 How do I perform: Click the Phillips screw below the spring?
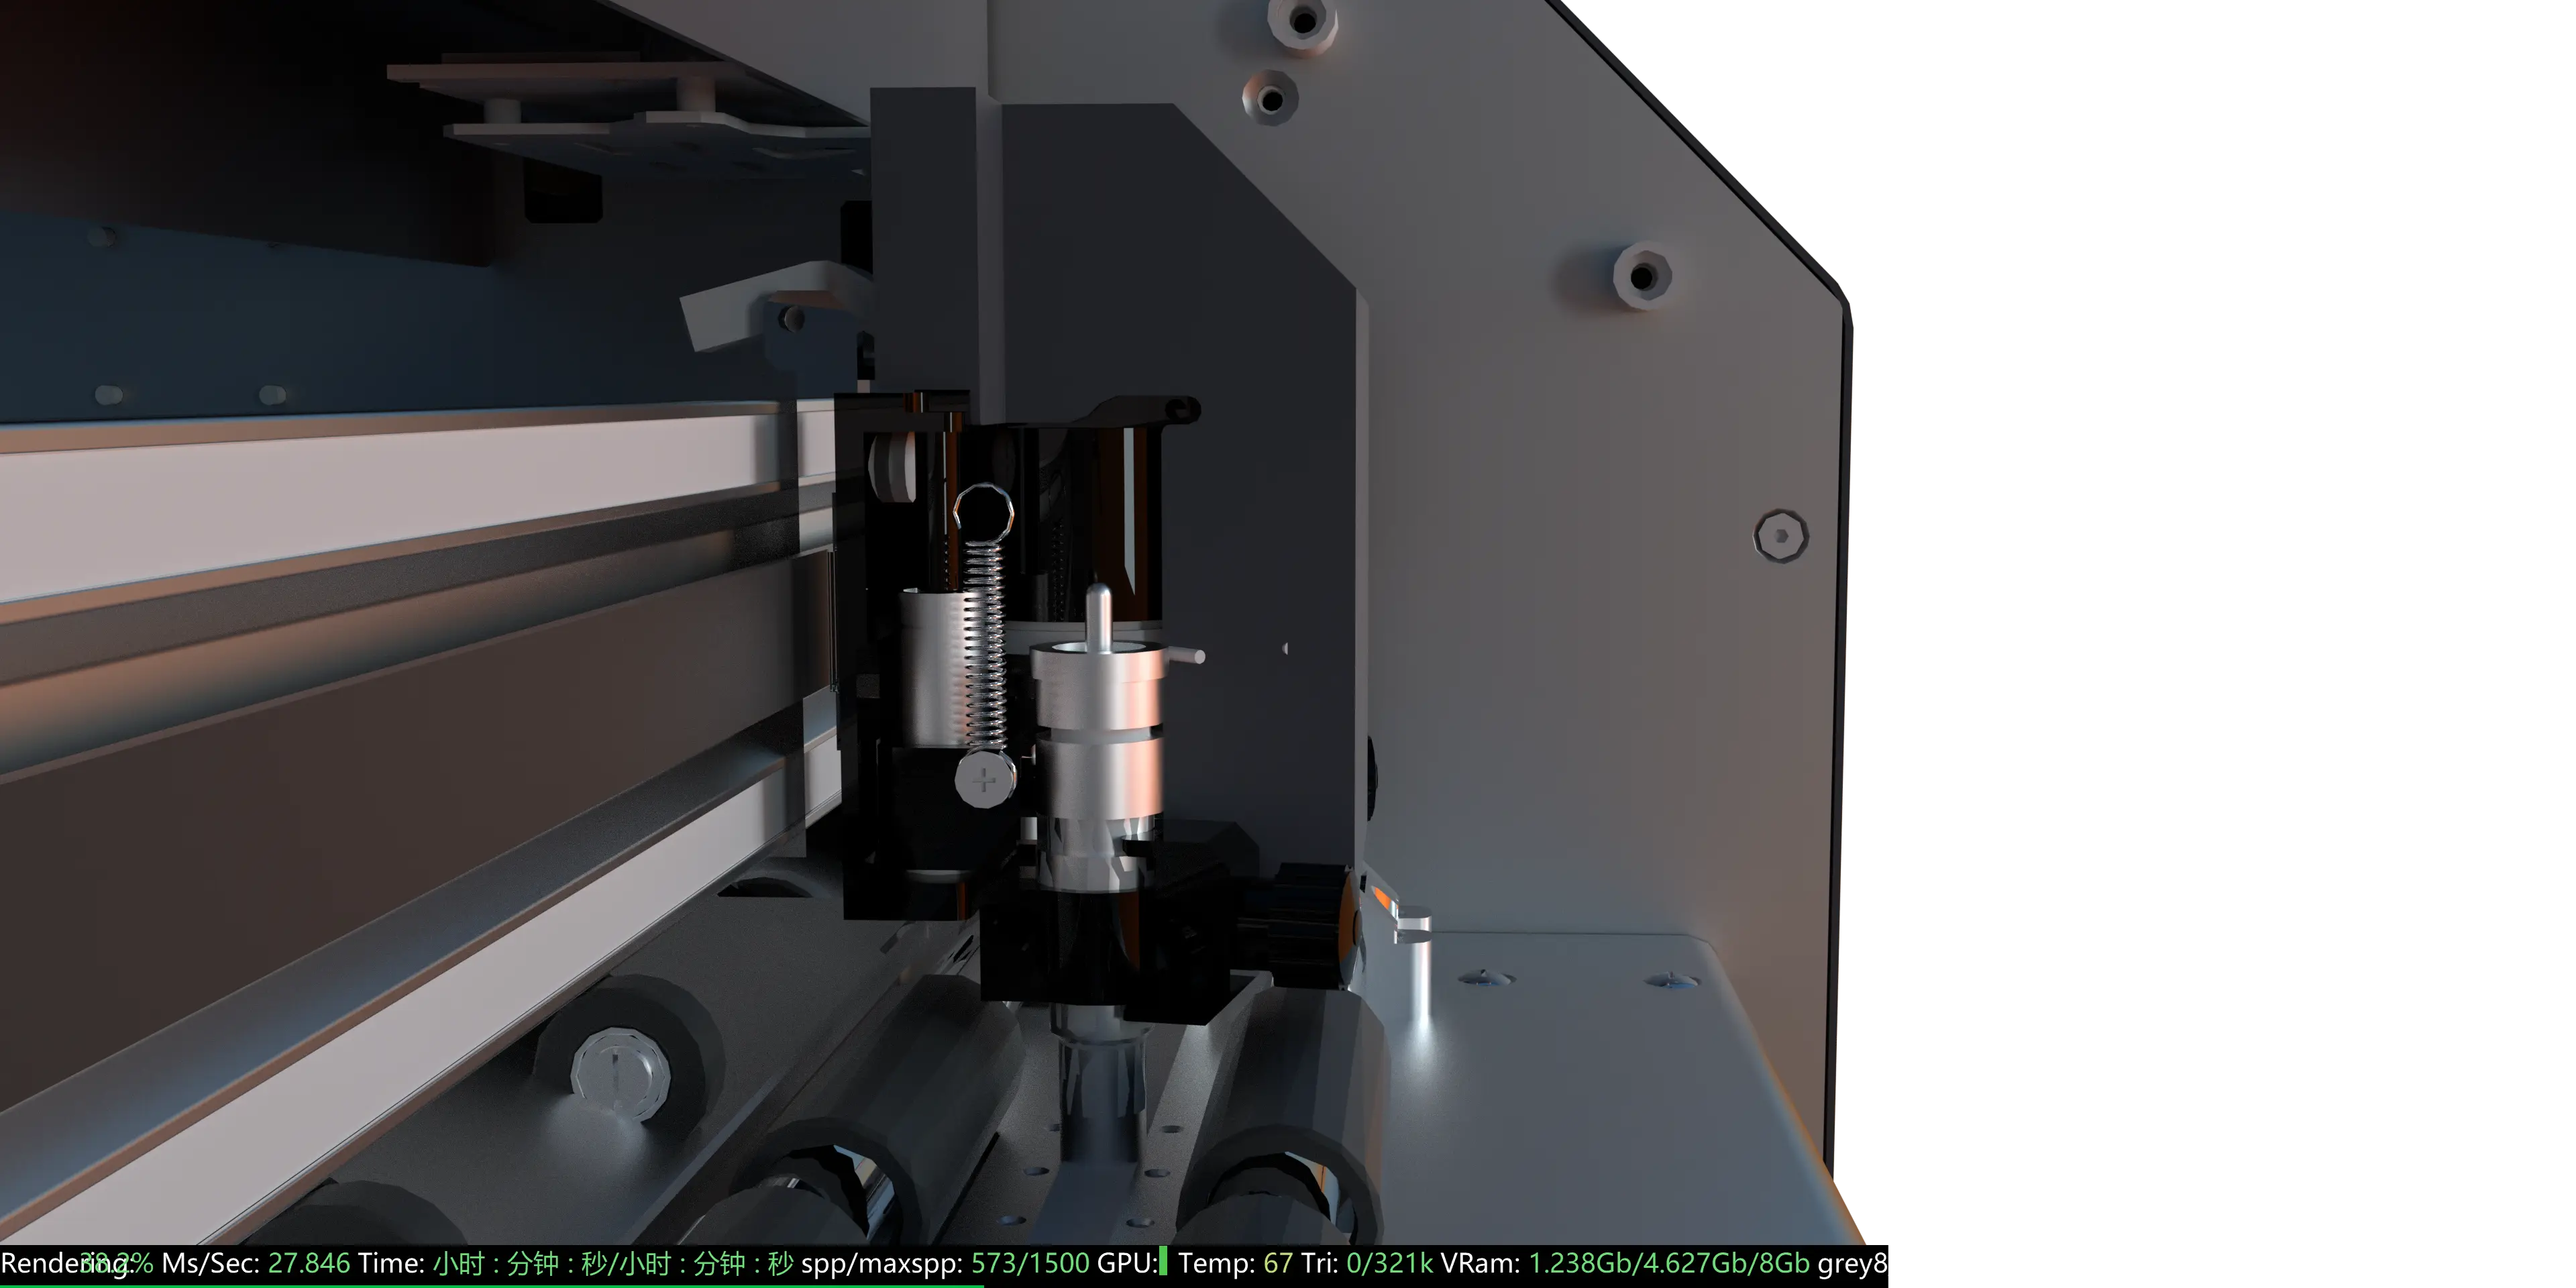[984, 780]
